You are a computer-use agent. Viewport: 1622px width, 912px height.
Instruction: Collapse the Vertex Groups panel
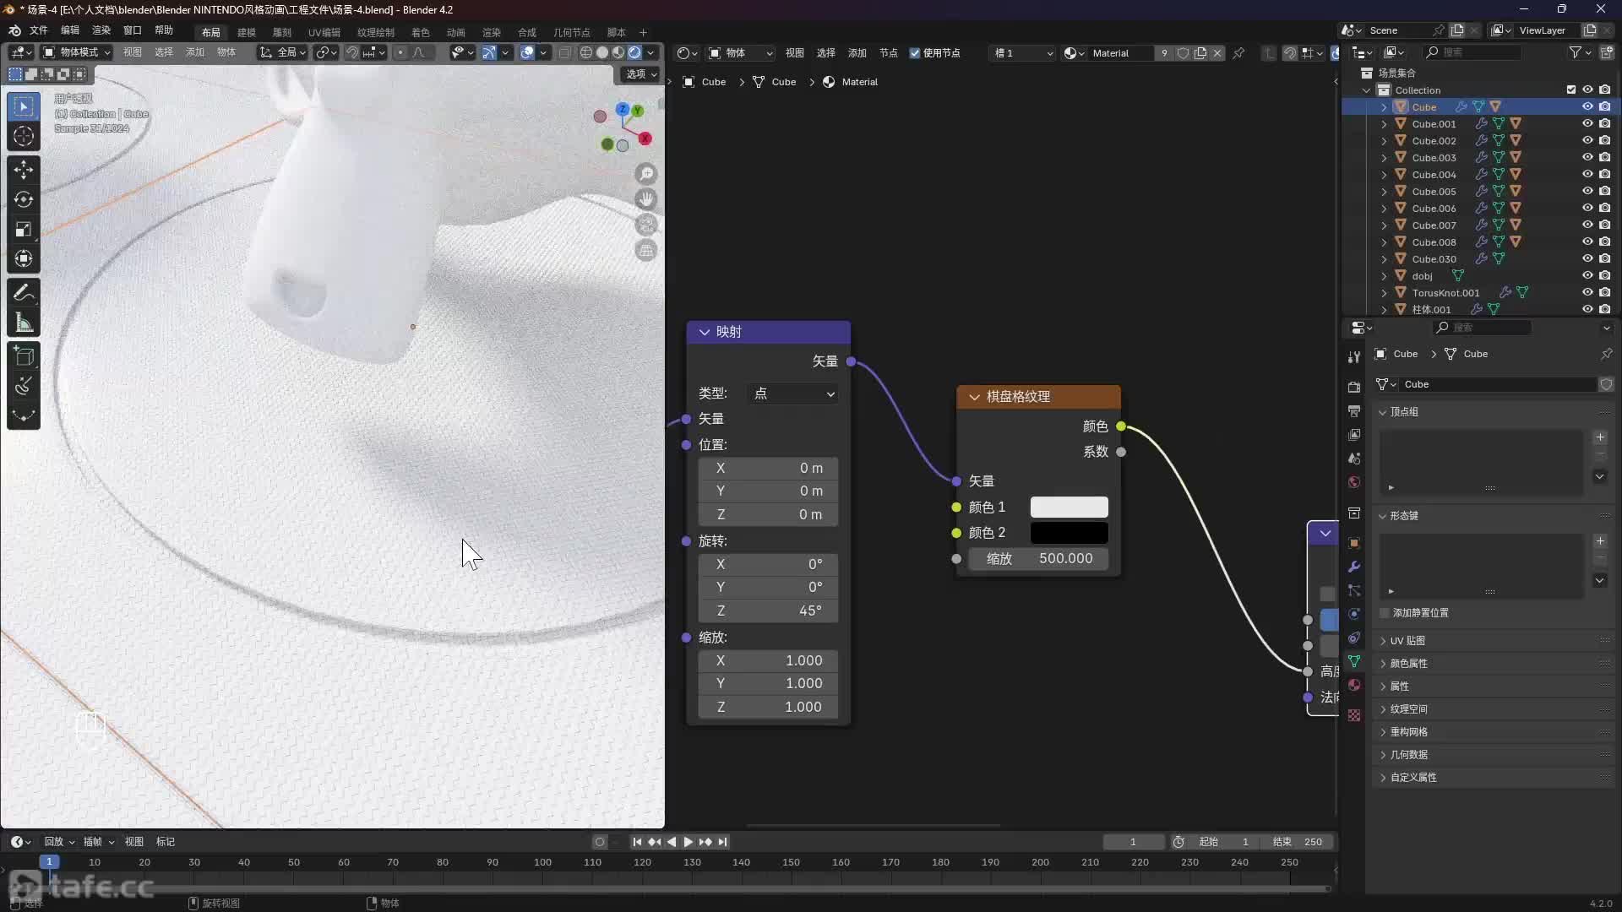(1383, 412)
